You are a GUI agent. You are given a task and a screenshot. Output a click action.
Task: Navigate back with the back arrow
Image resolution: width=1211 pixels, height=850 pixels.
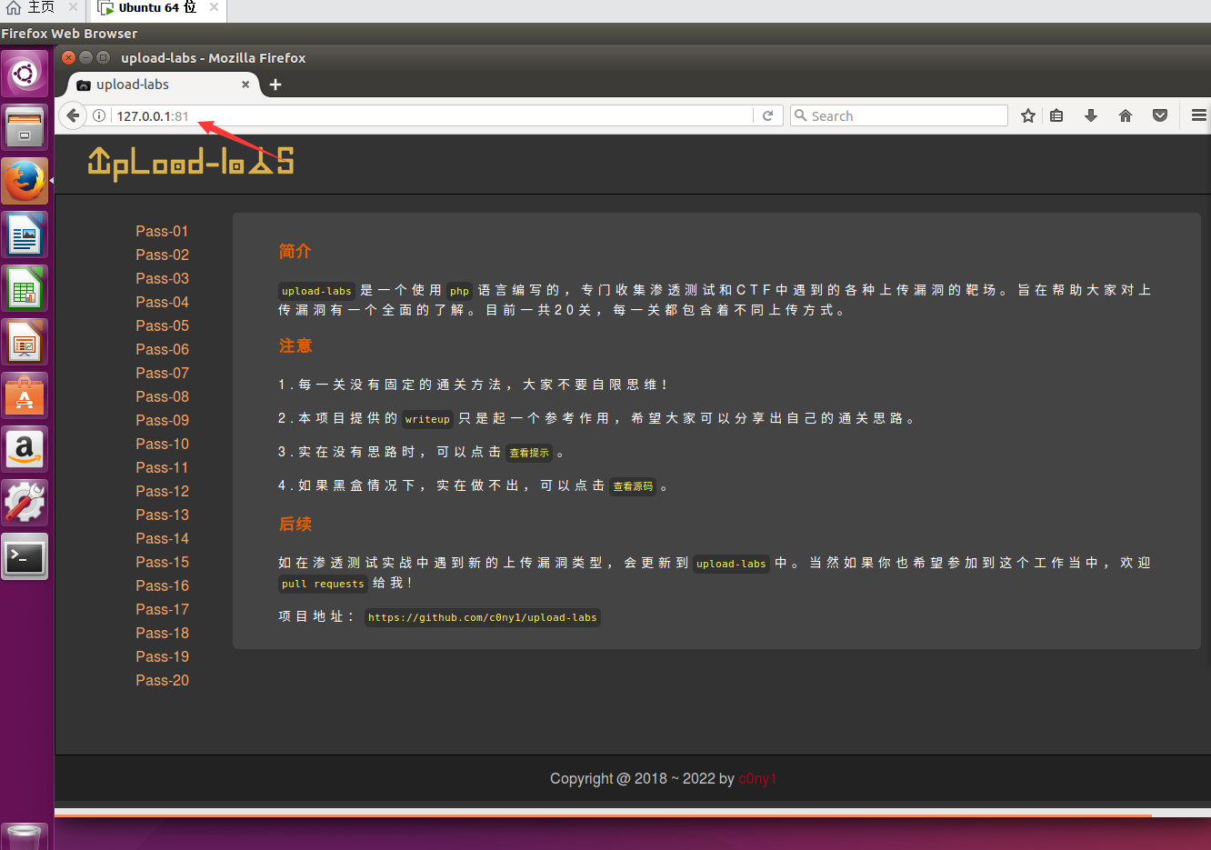pos(72,115)
